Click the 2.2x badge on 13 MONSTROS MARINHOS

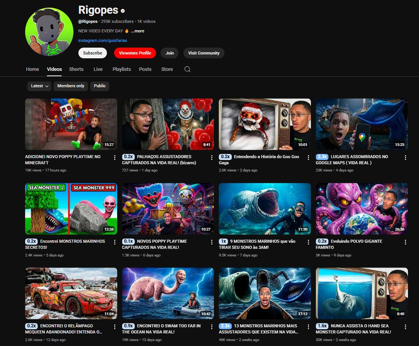pos(225,326)
